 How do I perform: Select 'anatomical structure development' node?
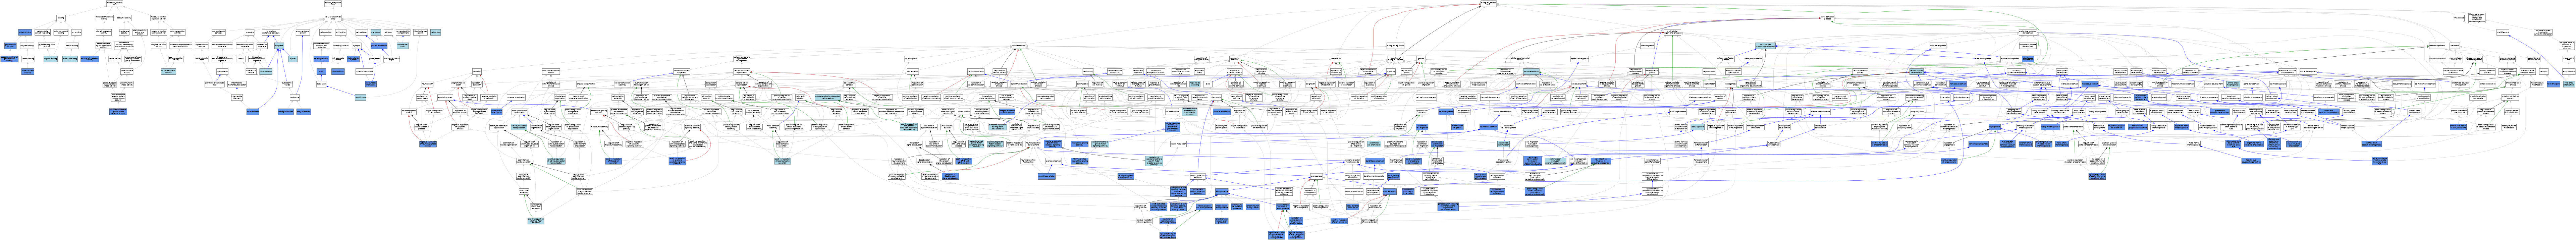[x=2028, y=32]
